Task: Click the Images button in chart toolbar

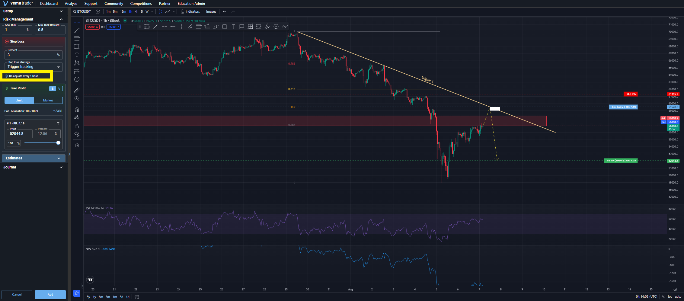Action: pos(211,12)
